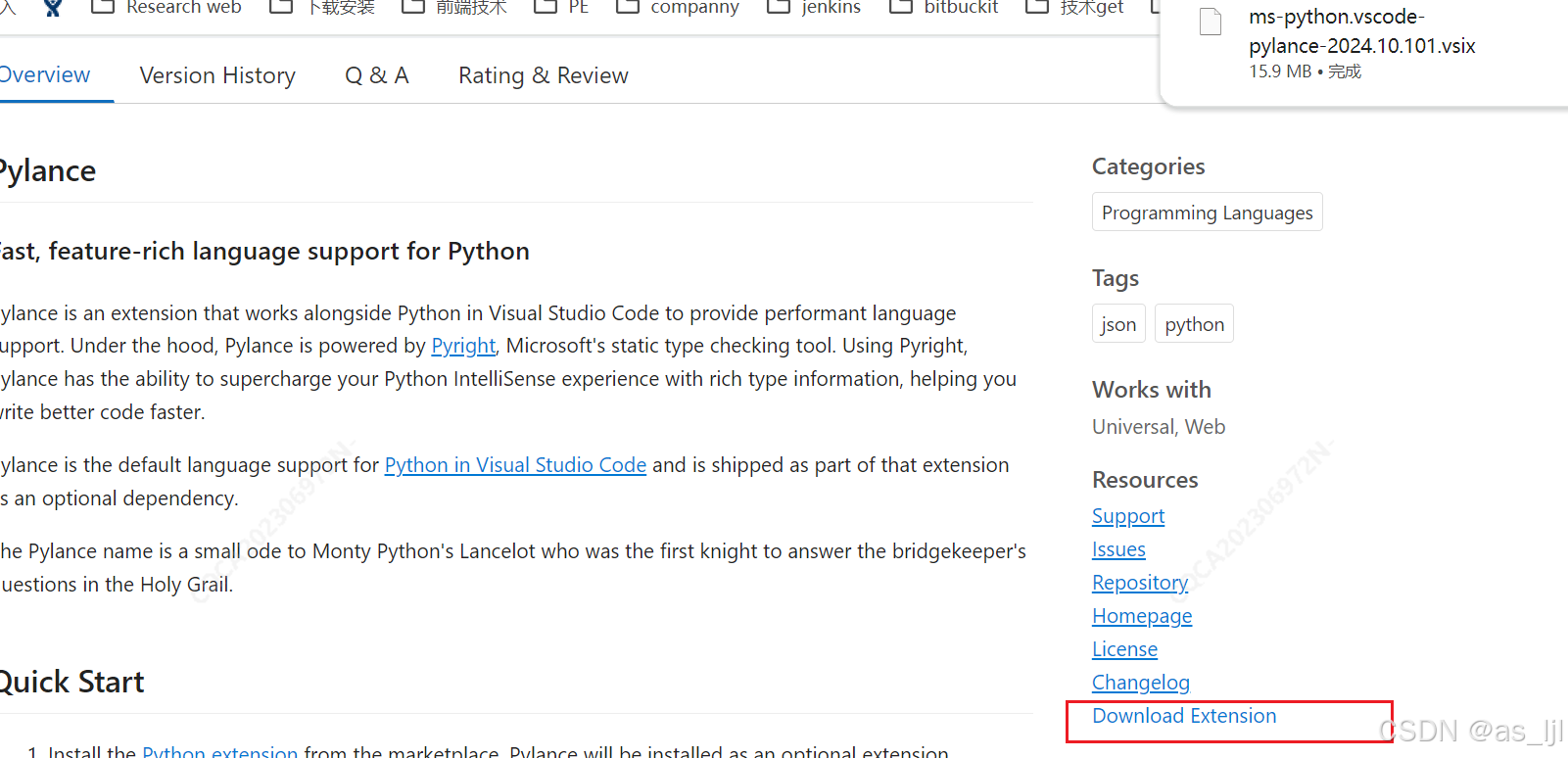Click the Download Extension link
Viewport: 1568px width, 758px height.
(x=1184, y=716)
